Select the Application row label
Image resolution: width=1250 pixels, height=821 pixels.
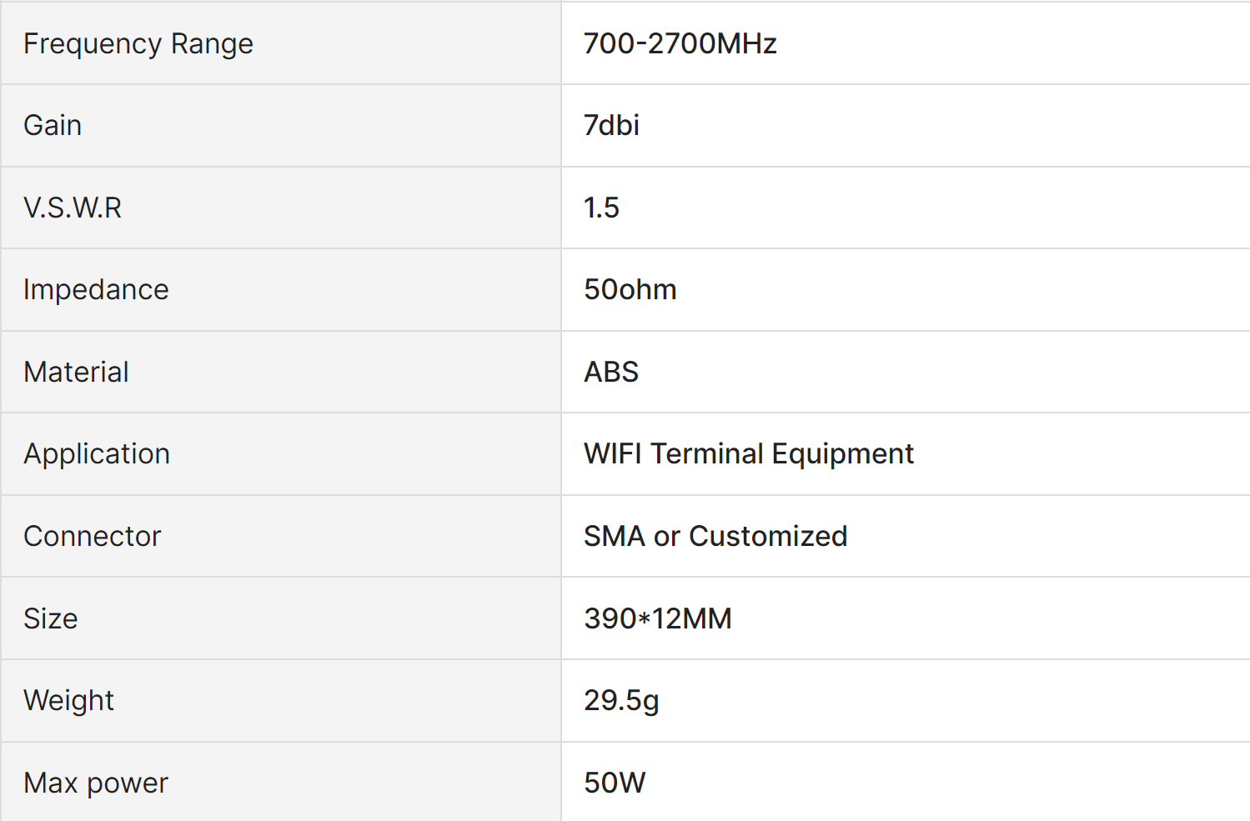97,453
